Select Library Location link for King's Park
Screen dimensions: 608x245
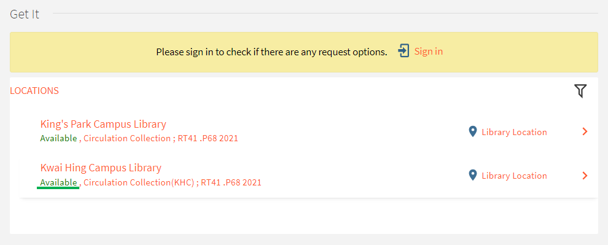(x=514, y=132)
